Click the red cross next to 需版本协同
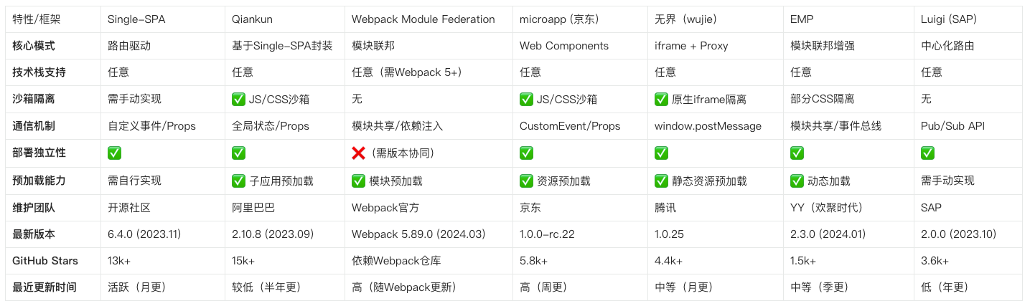This screenshot has width=1030, height=306. click(x=358, y=153)
